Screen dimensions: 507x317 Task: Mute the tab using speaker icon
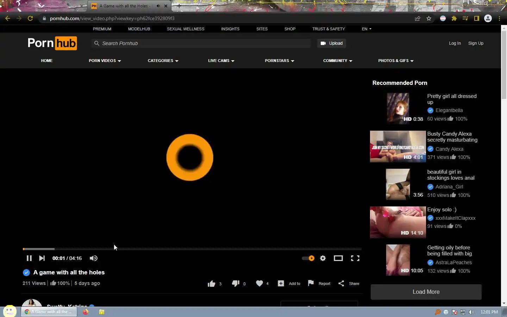click(158, 6)
